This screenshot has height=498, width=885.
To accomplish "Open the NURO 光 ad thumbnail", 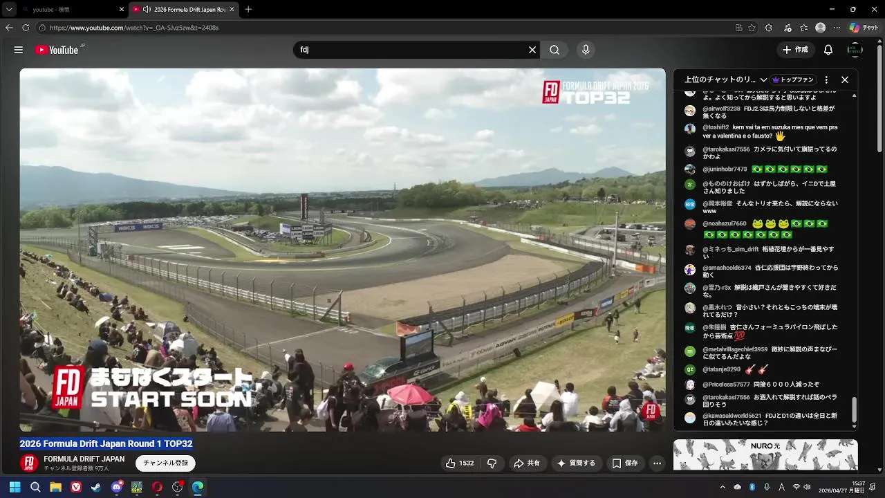I will coord(765,455).
